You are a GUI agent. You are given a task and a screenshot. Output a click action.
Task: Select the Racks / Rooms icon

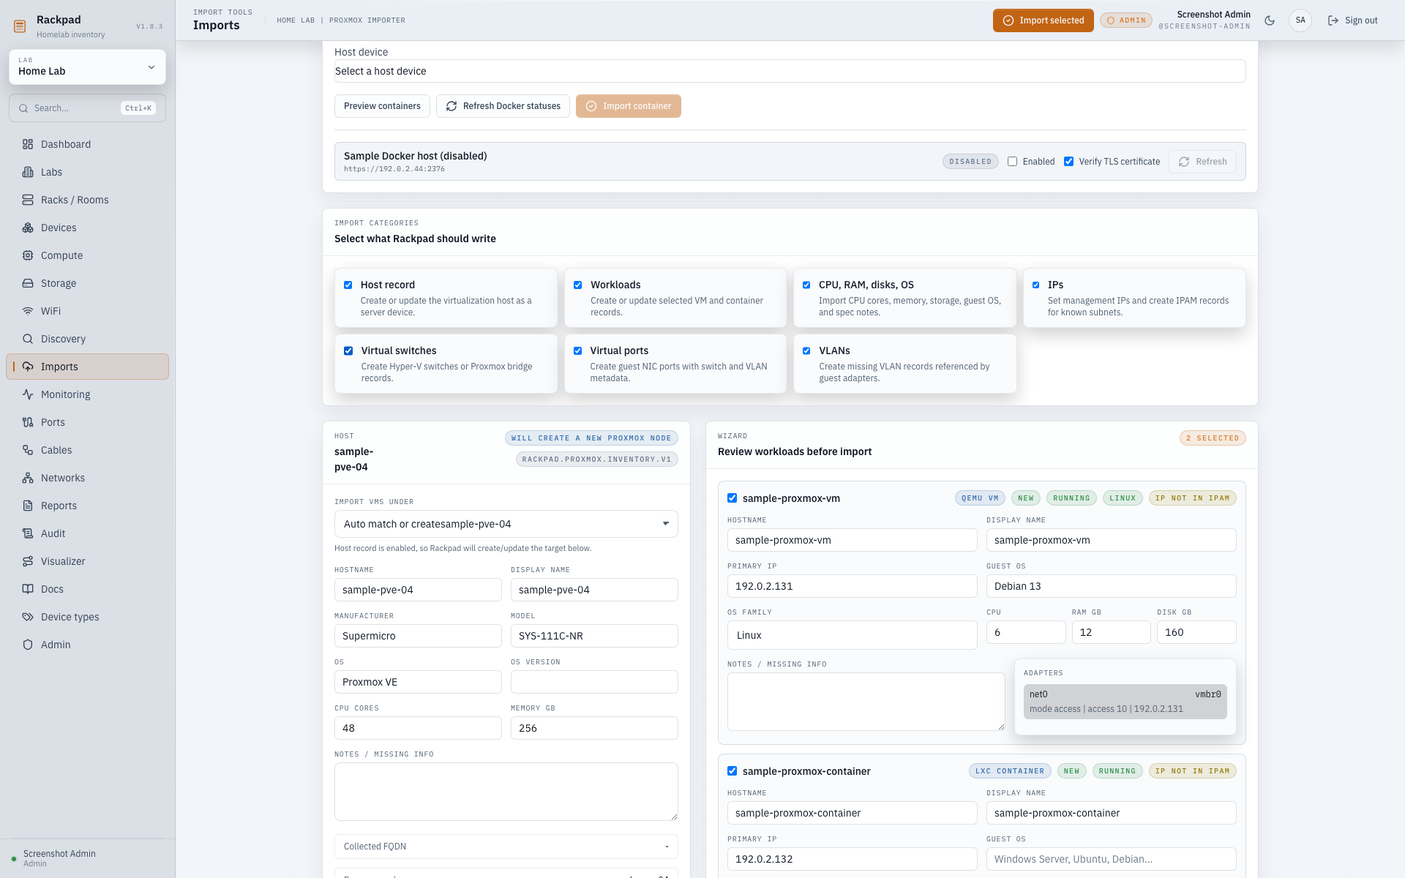(x=28, y=200)
